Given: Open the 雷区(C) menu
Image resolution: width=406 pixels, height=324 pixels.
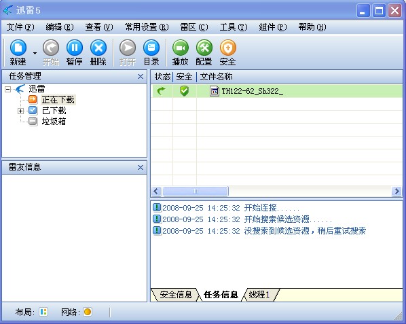Looking at the screenshot, I should tap(194, 27).
